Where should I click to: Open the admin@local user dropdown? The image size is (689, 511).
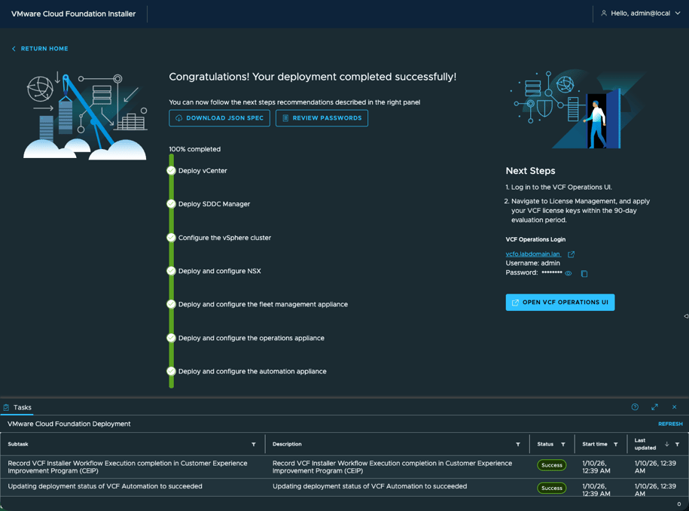(x=641, y=14)
